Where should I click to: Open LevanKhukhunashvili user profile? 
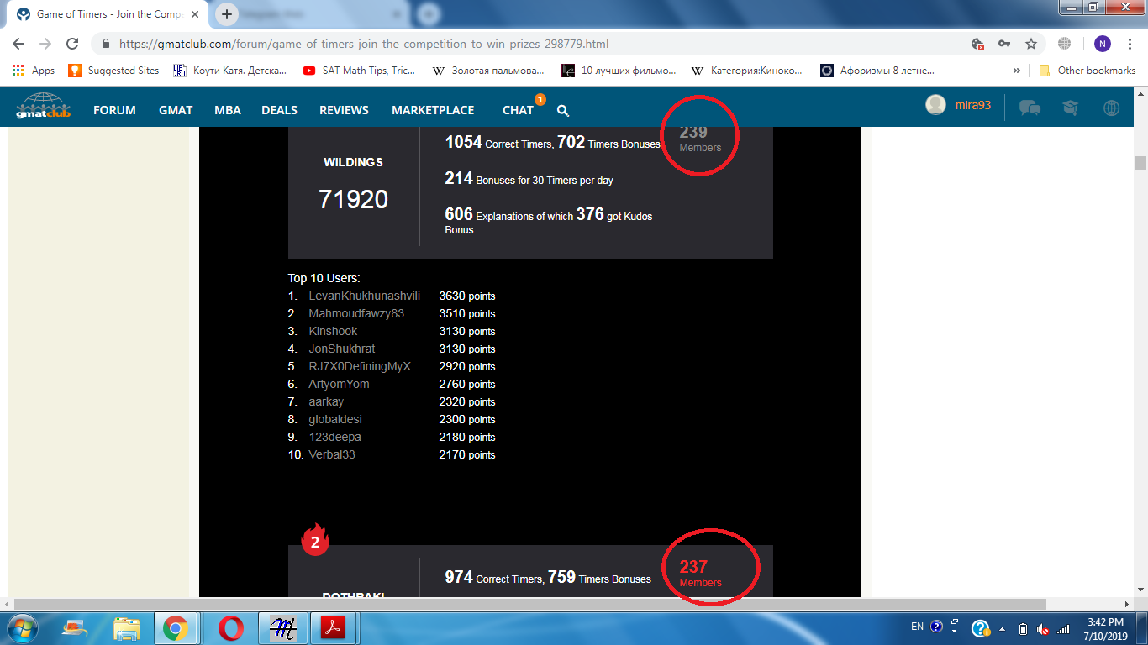(364, 296)
